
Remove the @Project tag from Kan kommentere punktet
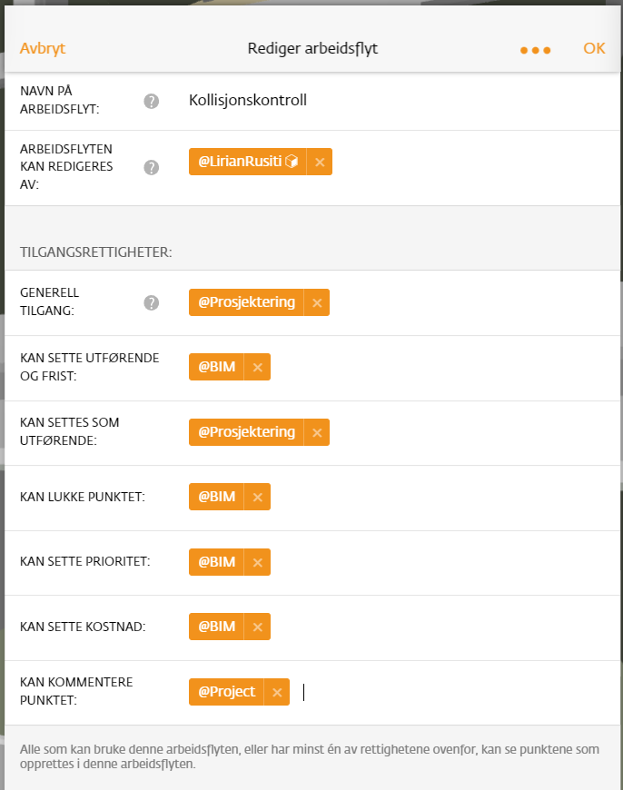pyautogui.click(x=277, y=692)
